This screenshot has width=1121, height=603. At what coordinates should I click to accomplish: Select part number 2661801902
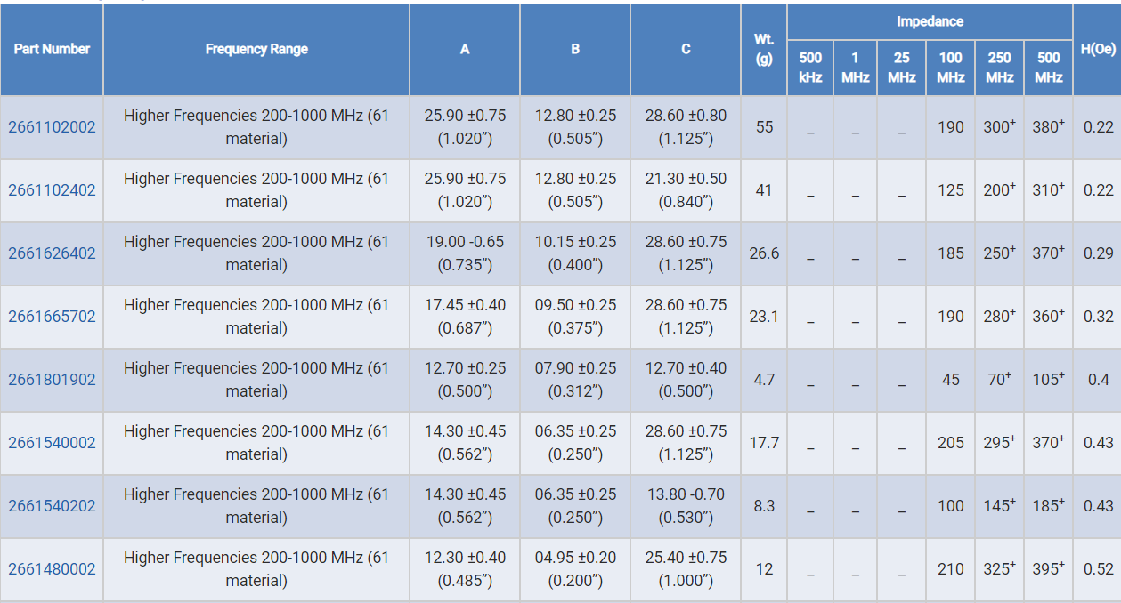pyautogui.click(x=52, y=380)
